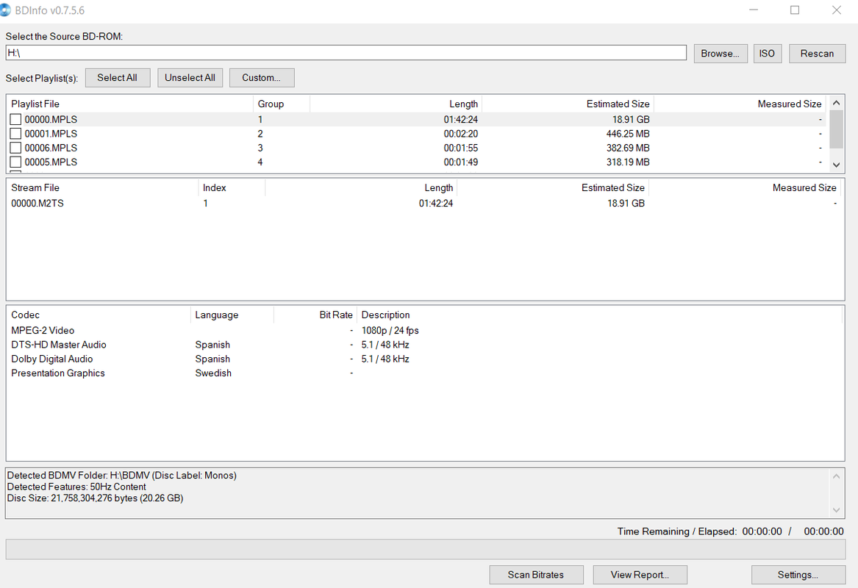Click the Swedish language cell
858x588 pixels.
[x=213, y=373]
